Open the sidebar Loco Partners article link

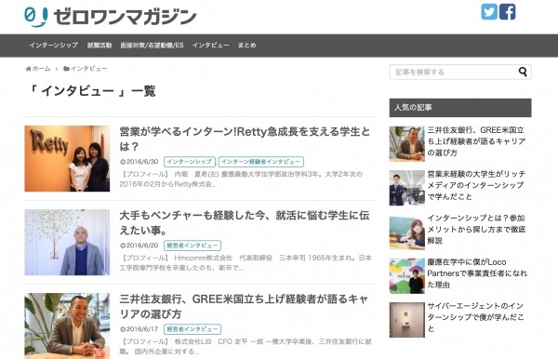coord(477,273)
